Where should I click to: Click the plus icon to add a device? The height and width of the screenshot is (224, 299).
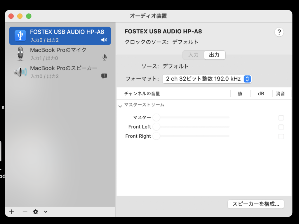[x=12, y=212]
